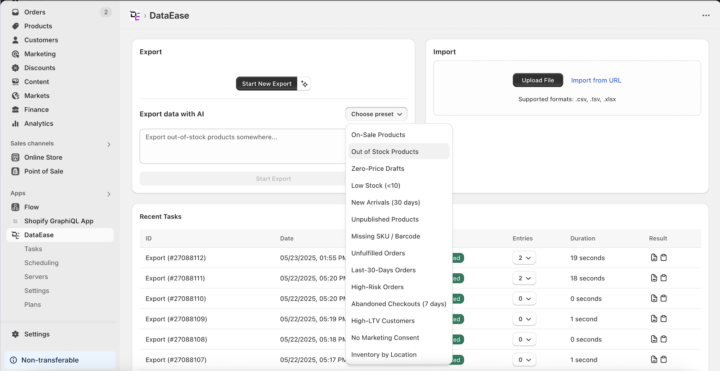Open the Point of Sale icon
720x371 pixels.
(15, 171)
